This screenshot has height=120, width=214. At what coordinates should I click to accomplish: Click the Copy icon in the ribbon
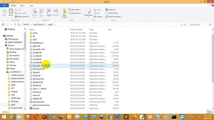pos(4,12)
